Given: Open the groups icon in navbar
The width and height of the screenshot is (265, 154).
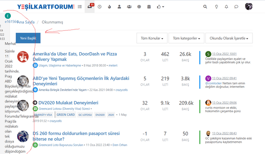Looking at the screenshot, I should [x=129, y=7].
